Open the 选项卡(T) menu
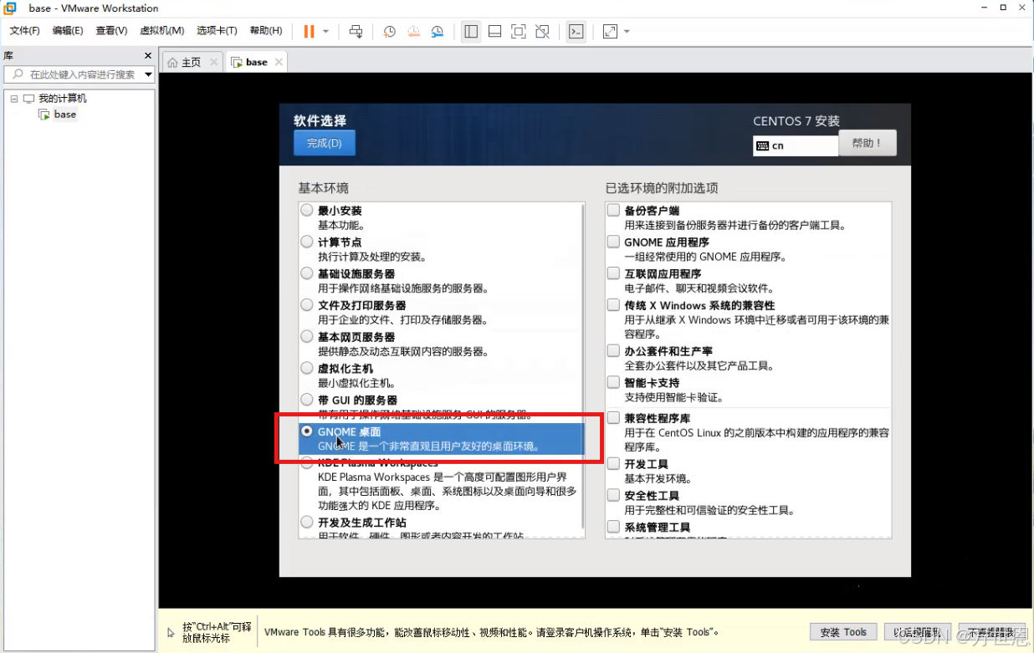The image size is (1034, 653). pos(217,31)
